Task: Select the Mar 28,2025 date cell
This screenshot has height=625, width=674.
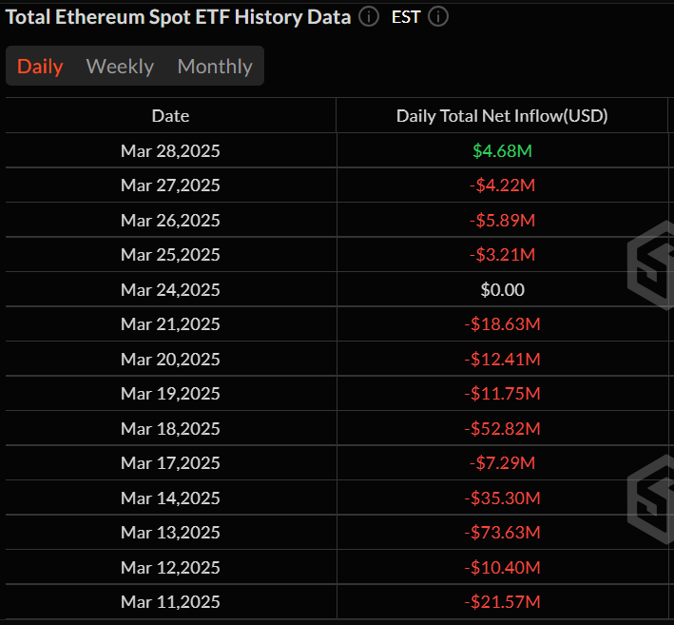Action: pyautogui.click(x=170, y=151)
